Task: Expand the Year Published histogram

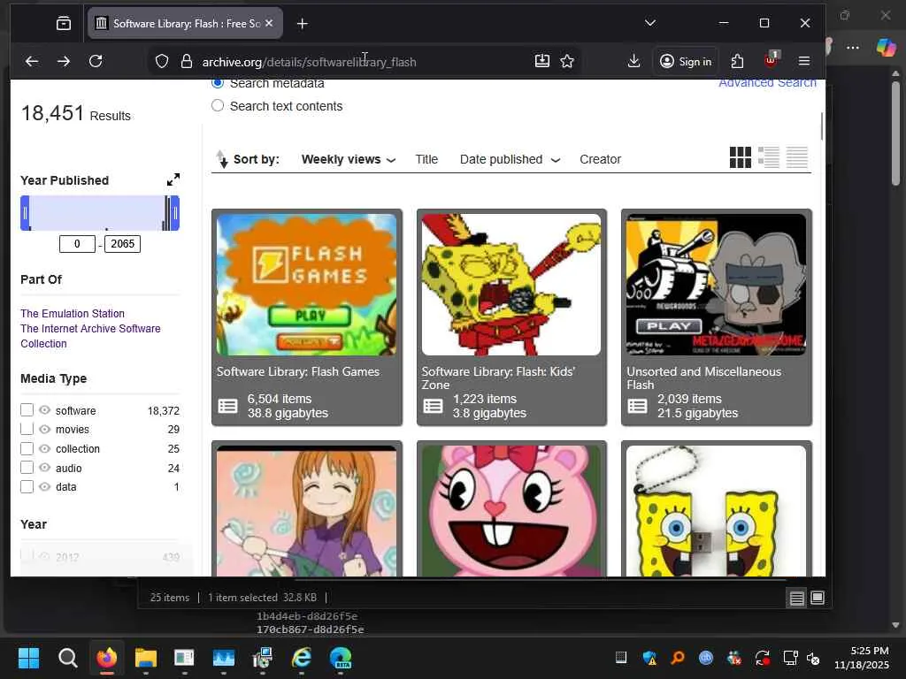Action: 173,179
